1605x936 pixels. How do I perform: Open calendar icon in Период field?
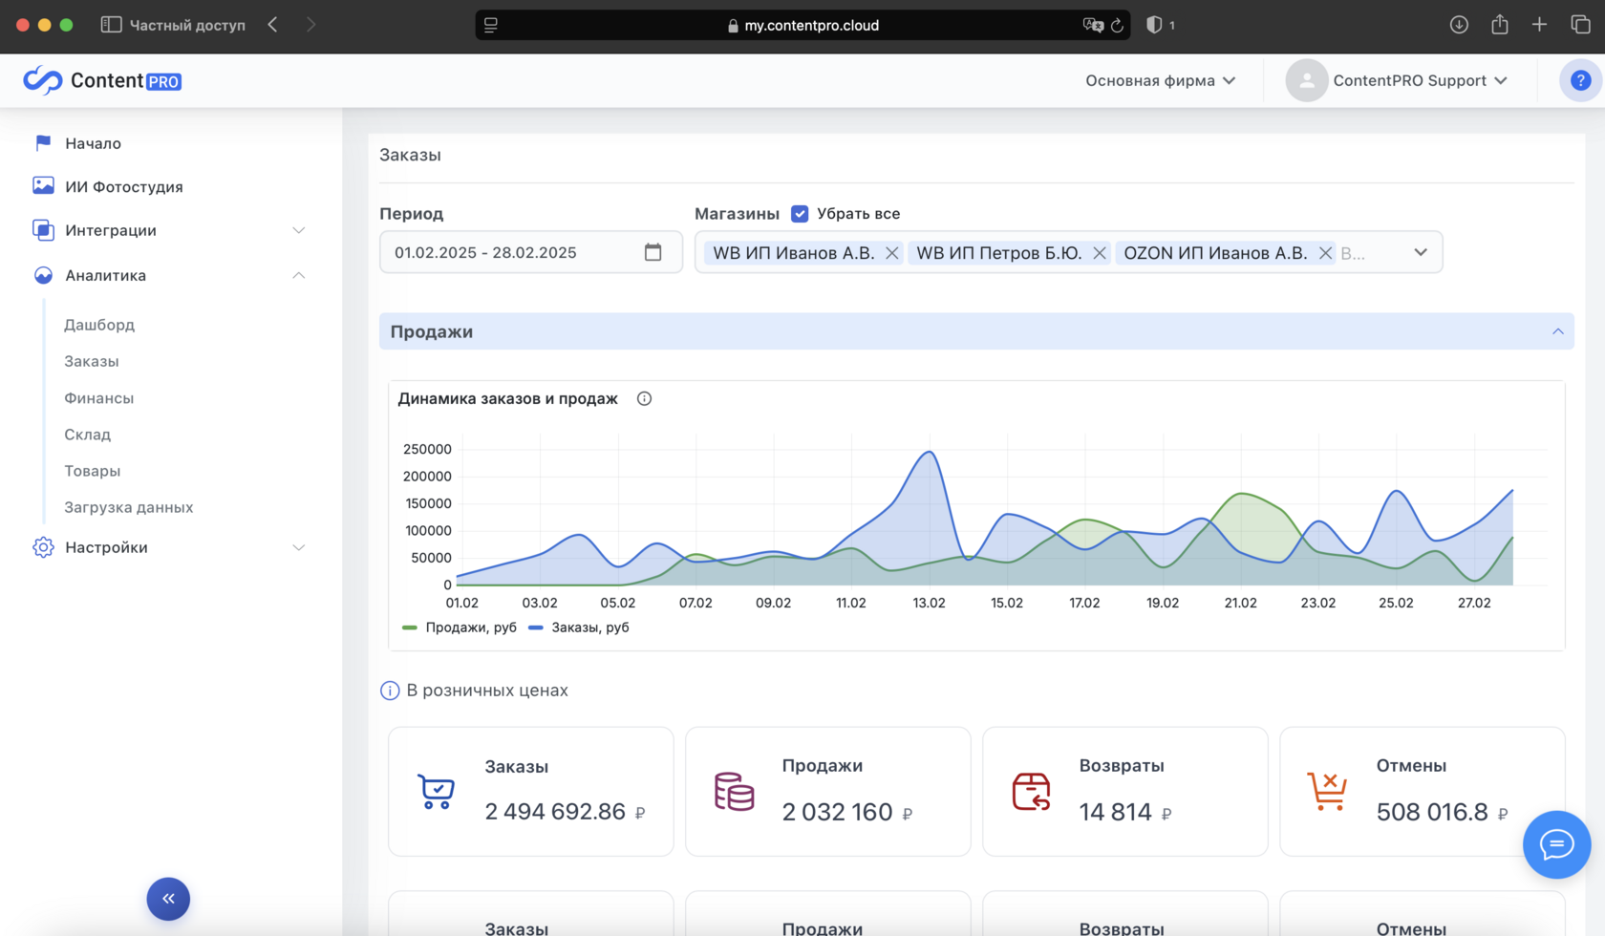[x=653, y=252]
